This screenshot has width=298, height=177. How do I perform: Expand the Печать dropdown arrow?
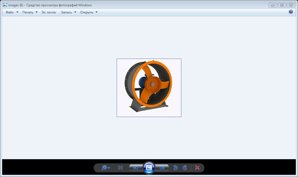[x=36, y=12]
